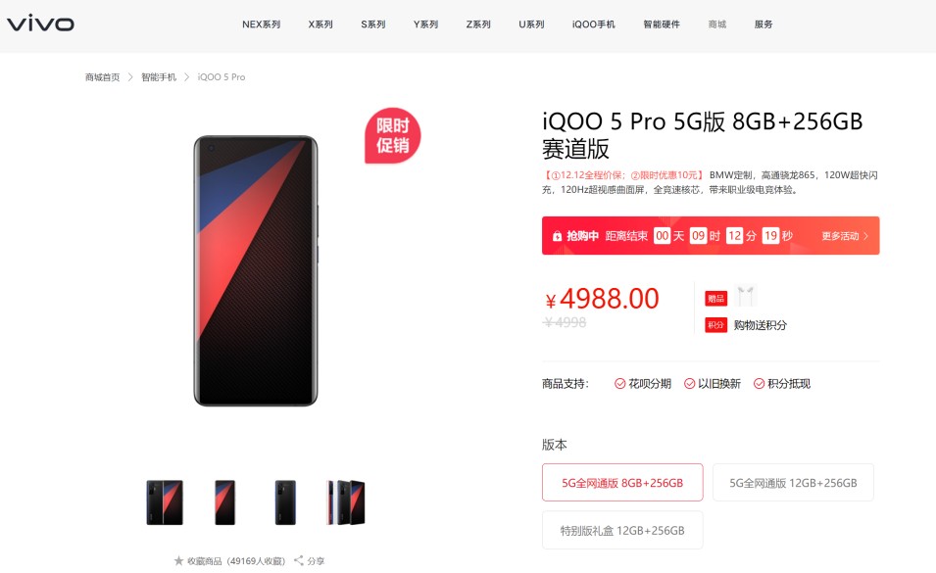The image size is (936, 573).
Task: Click the share icon
Action: pyautogui.click(x=299, y=560)
